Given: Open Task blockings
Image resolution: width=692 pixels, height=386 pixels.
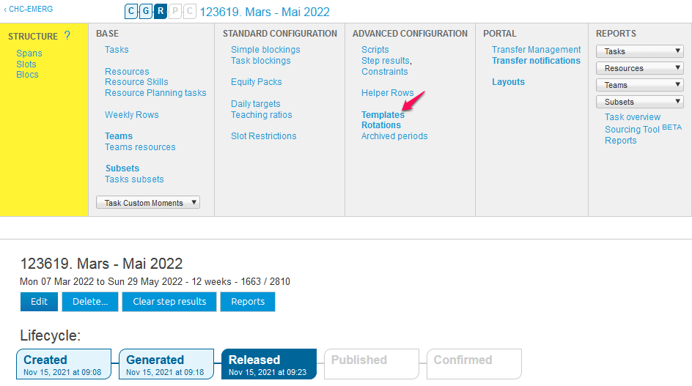Looking at the screenshot, I should pyautogui.click(x=260, y=61).
